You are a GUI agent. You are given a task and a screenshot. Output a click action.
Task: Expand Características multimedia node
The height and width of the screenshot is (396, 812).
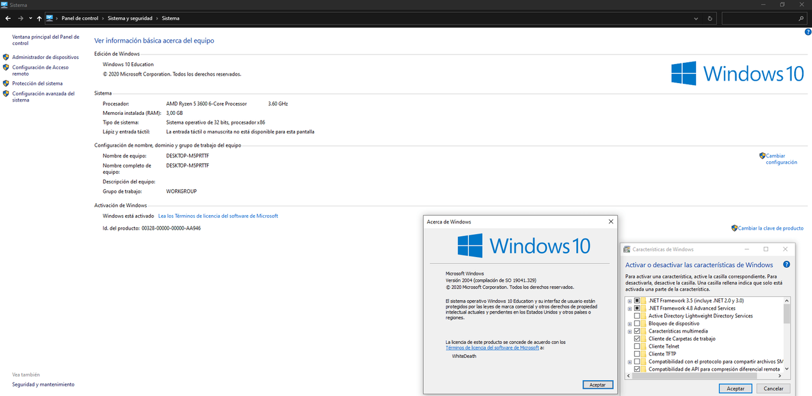pos(630,331)
